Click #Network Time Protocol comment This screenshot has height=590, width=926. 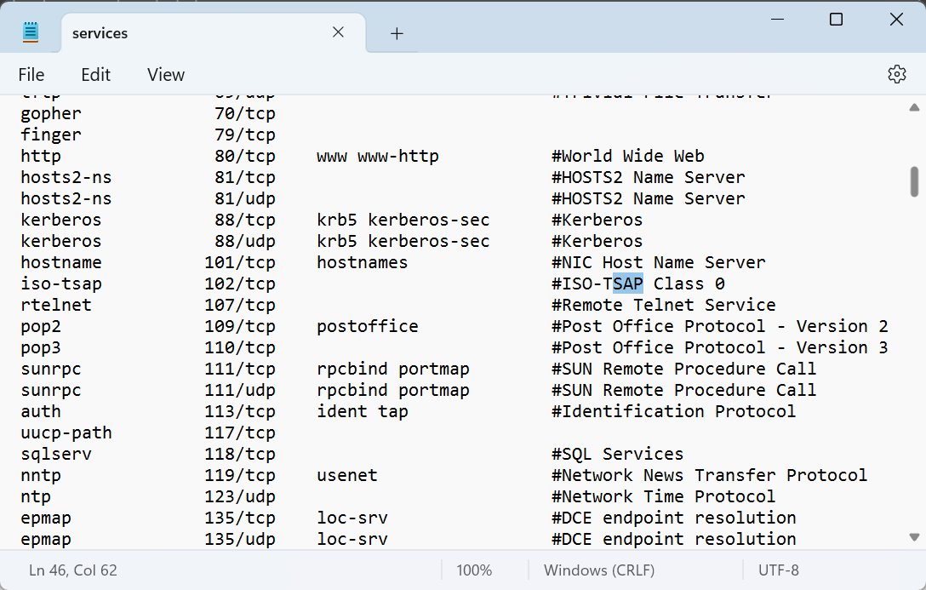pyautogui.click(x=664, y=496)
